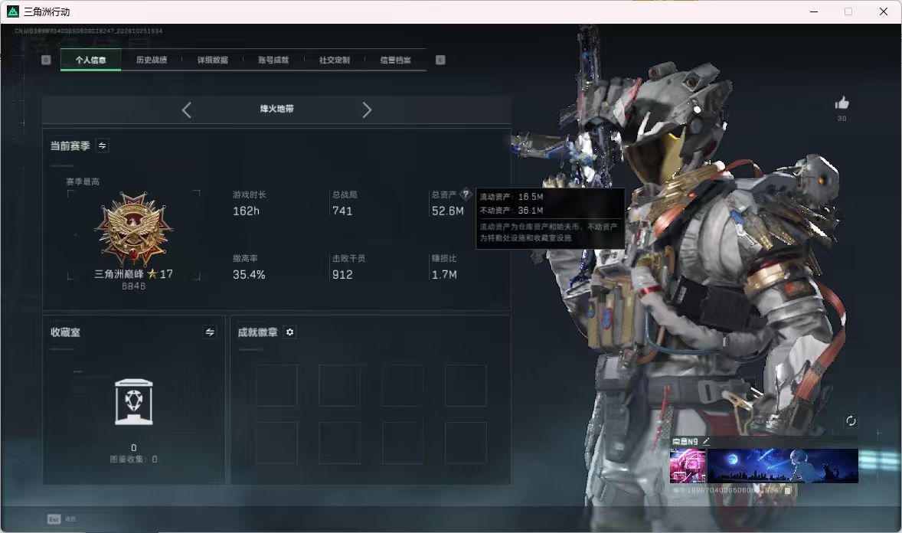Click the 162h 游戏时长 value

coord(247,211)
